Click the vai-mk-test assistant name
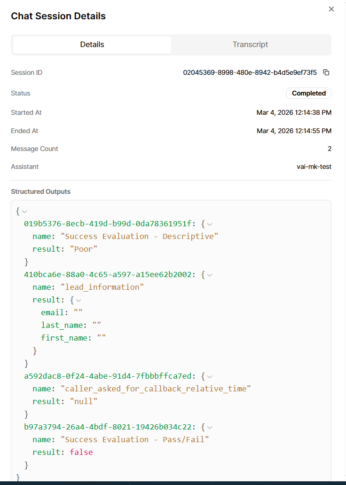The width and height of the screenshot is (346, 485). pos(311,167)
